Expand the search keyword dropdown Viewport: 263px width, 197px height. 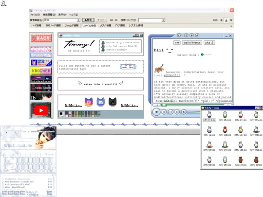point(78,20)
